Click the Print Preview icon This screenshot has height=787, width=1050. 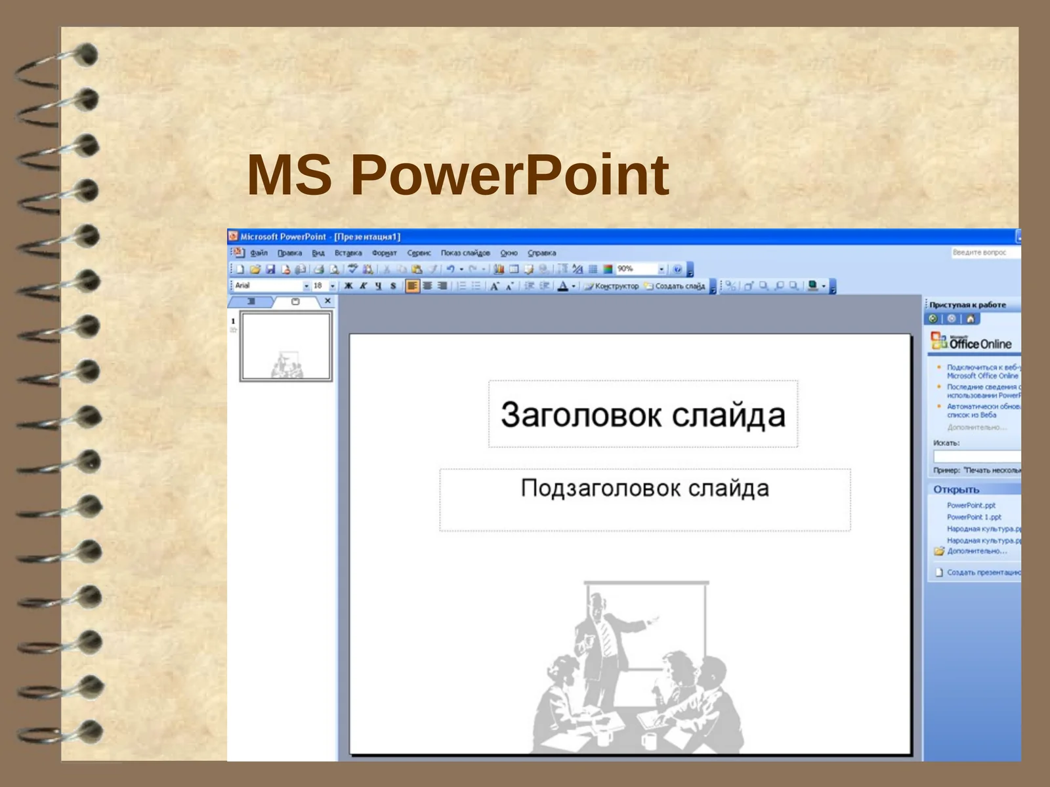tap(334, 269)
